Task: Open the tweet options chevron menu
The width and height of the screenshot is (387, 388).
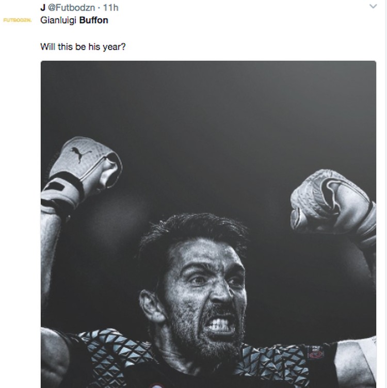Action: (x=373, y=6)
